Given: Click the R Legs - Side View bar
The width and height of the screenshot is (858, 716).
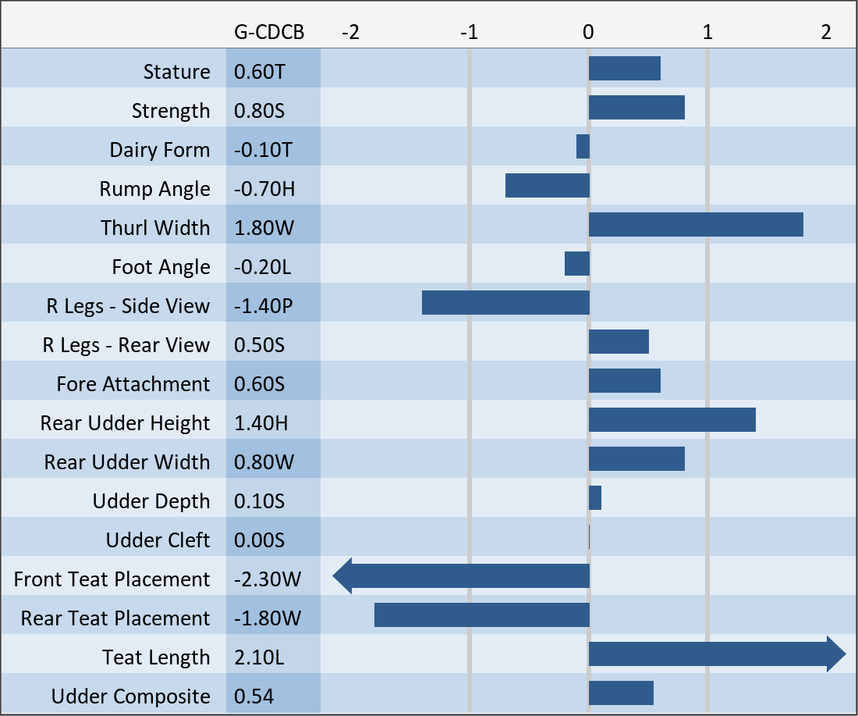Looking at the screenshot, I should coord(505,303).
